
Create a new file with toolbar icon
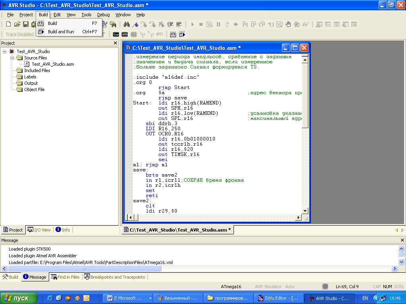tap(9, 24)
